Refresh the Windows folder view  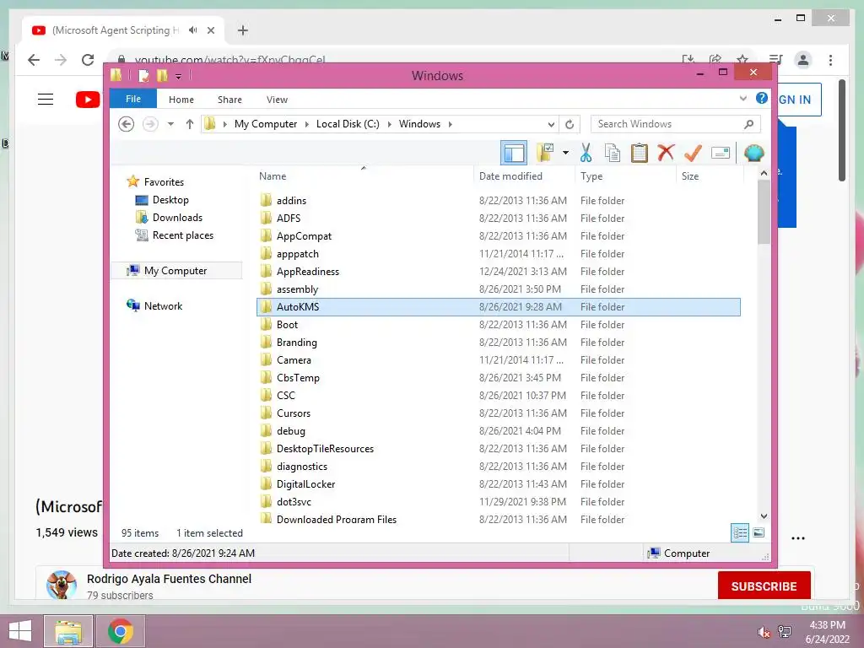570,124
